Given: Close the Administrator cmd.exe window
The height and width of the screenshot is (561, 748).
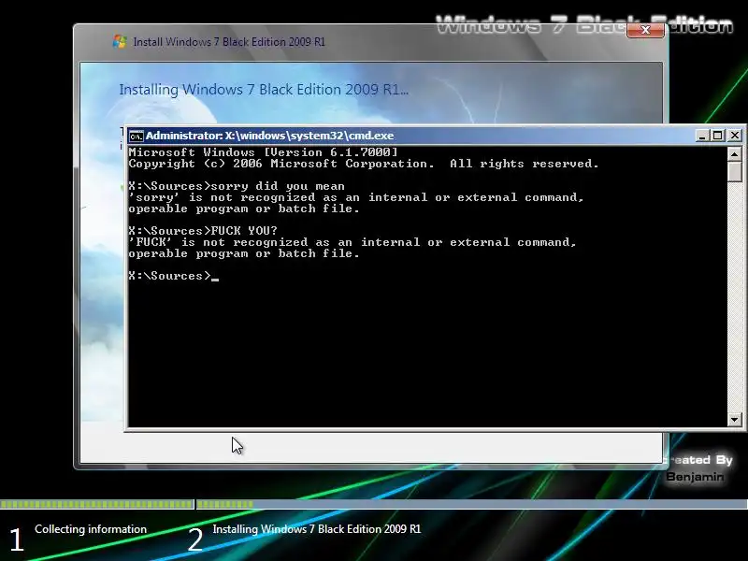Looking at the screenshot, I should [x=735, y=136].
